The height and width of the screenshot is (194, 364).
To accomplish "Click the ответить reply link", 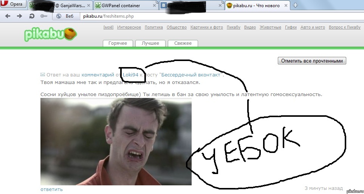I will pos(51,189).
